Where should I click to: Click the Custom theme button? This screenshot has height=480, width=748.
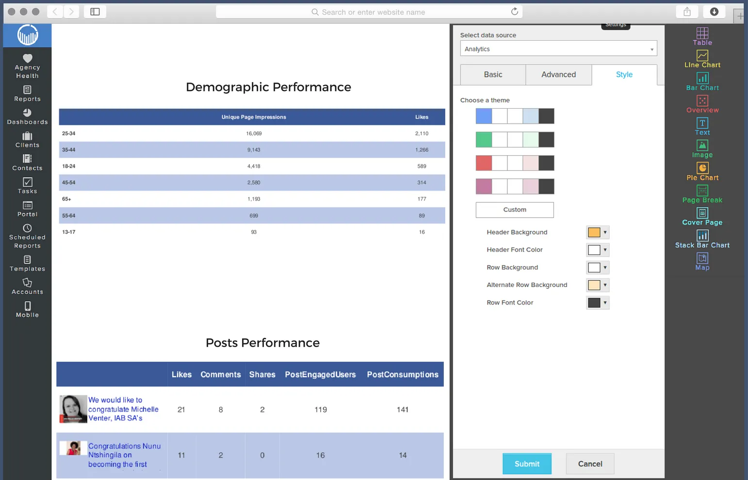click(x=514, y=209)
